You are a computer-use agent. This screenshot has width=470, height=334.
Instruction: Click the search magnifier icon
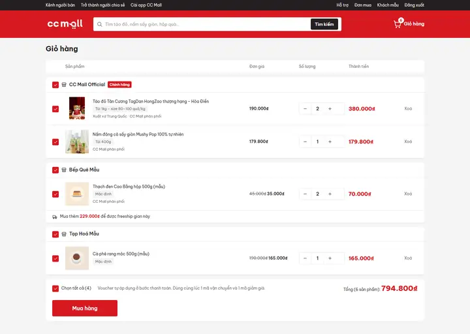(x=99, y=24)
